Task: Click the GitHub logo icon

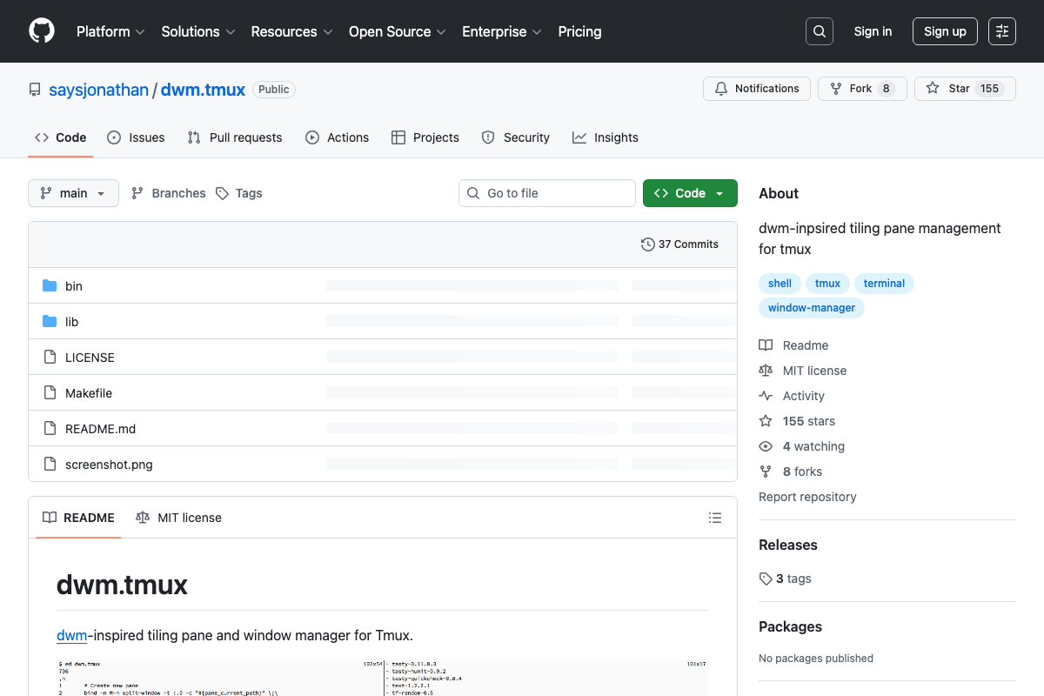Action: click(42, 31)
